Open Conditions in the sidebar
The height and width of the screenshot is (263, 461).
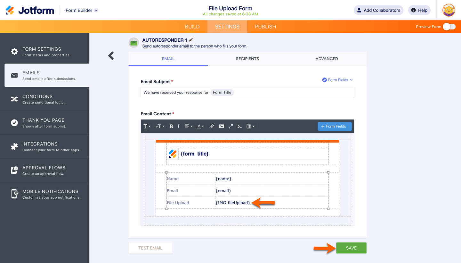[x=45, y=99]
